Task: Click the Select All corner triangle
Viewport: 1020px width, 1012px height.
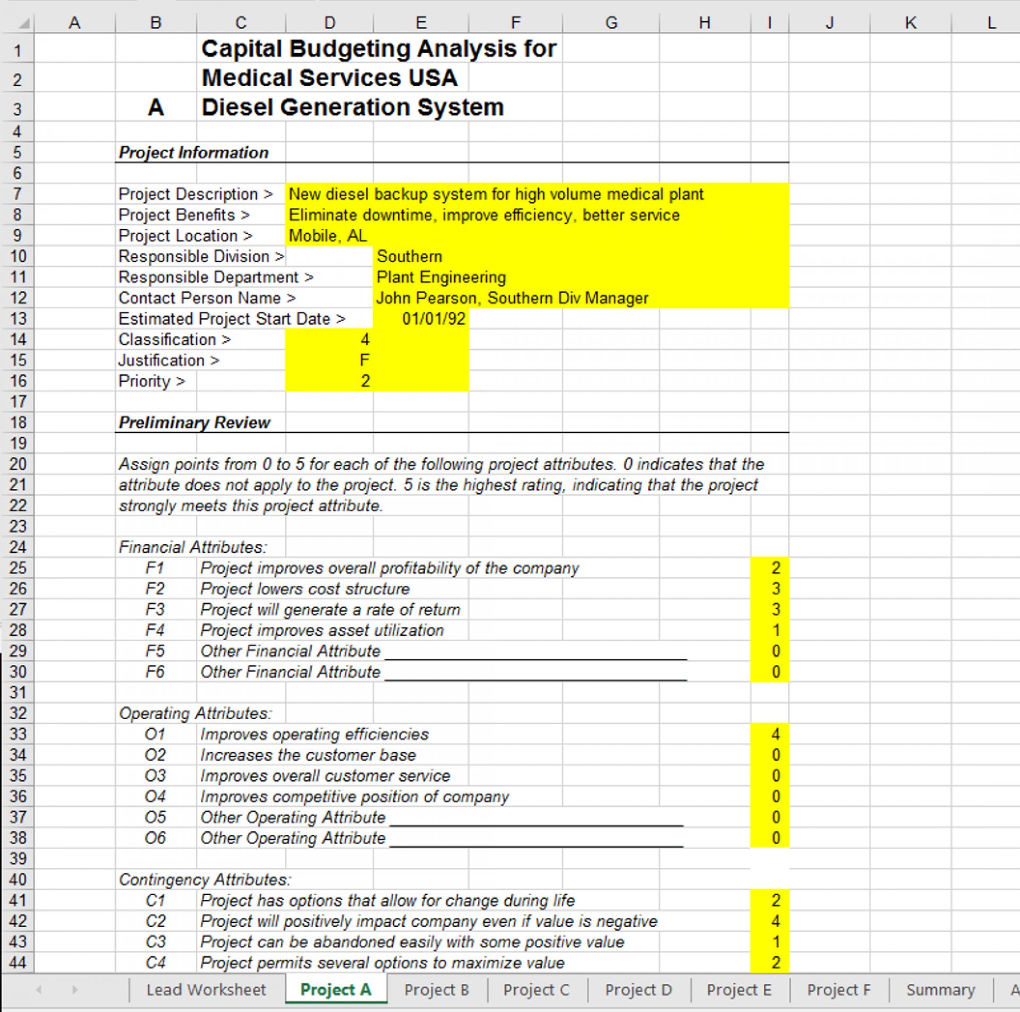Action: coord(25,23)
